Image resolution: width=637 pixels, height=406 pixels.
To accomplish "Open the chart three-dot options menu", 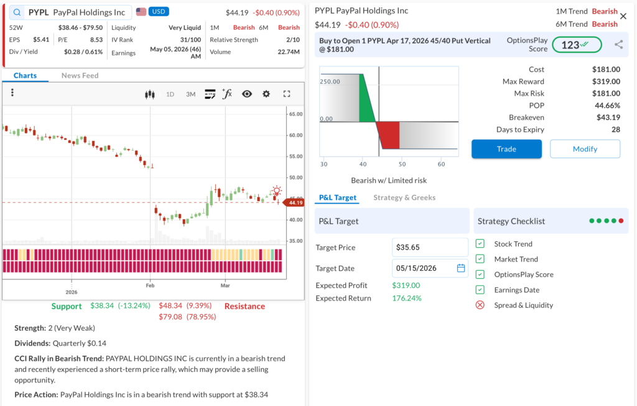I will 12,93.
